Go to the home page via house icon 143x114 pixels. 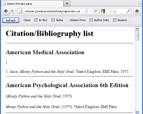coord(137,11)
